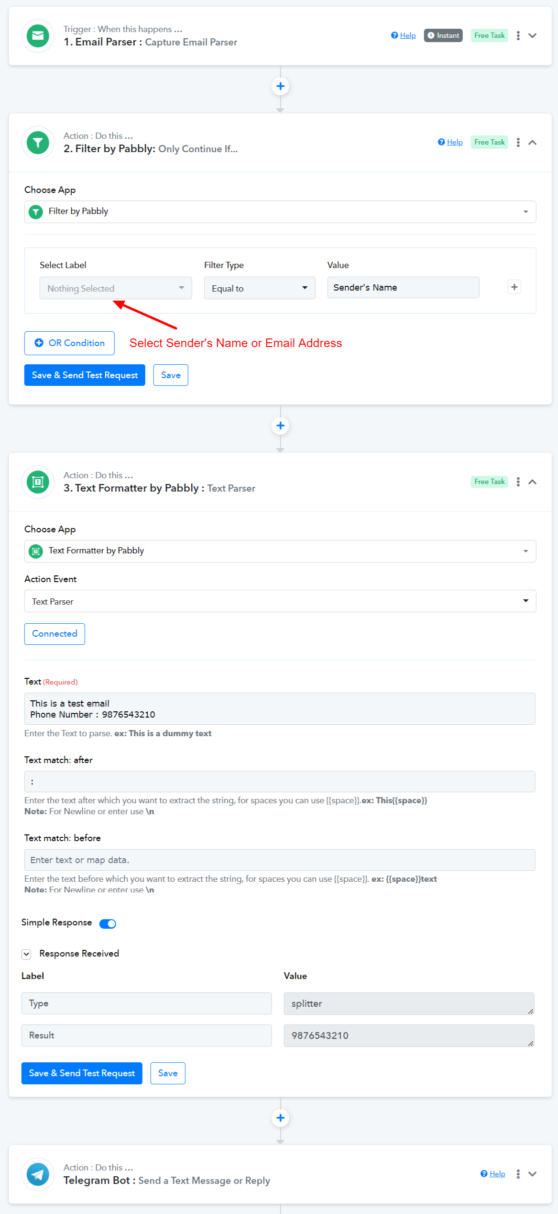
Task: Click the 9876543210 result value field
Action: [x=409, y=1036]
